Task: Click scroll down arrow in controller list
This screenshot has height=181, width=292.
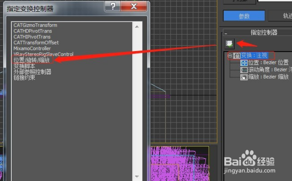Action: (x=137, y=176)
